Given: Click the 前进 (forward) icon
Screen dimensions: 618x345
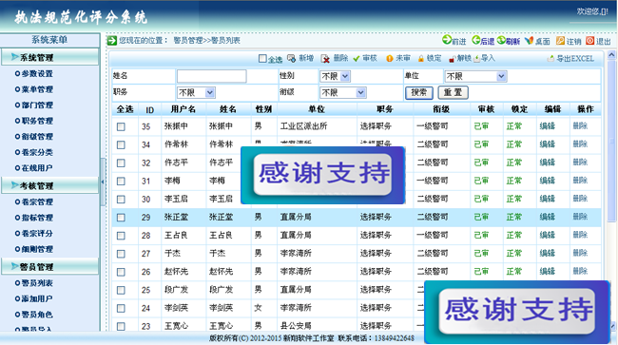Looking at the screenshot, I should 447,40.
